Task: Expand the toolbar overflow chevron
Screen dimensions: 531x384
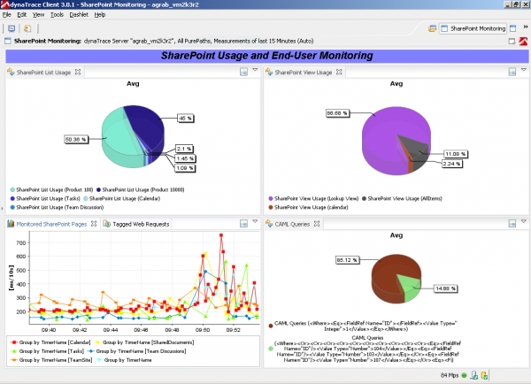Action: click(x=525, y=27)
